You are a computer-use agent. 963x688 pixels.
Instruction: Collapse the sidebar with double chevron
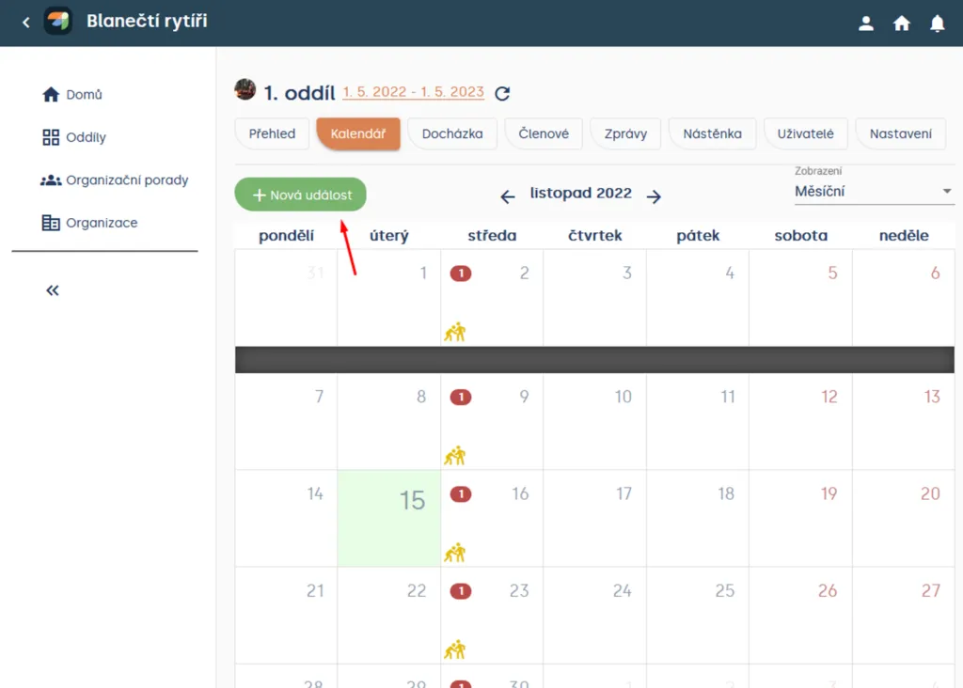53,290
